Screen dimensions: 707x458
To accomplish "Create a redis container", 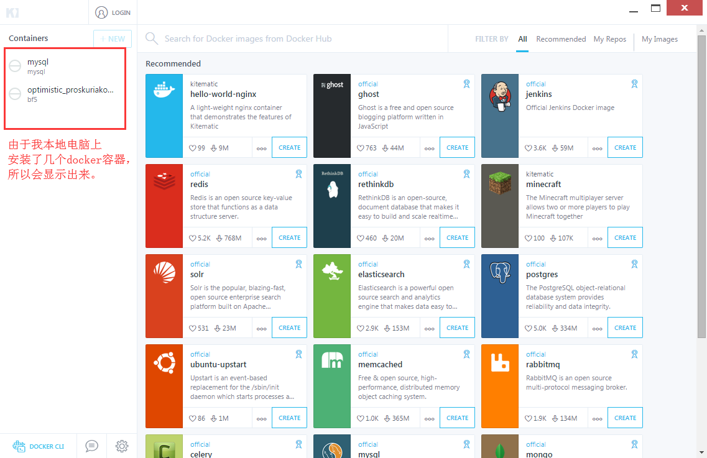I will 290,237.
